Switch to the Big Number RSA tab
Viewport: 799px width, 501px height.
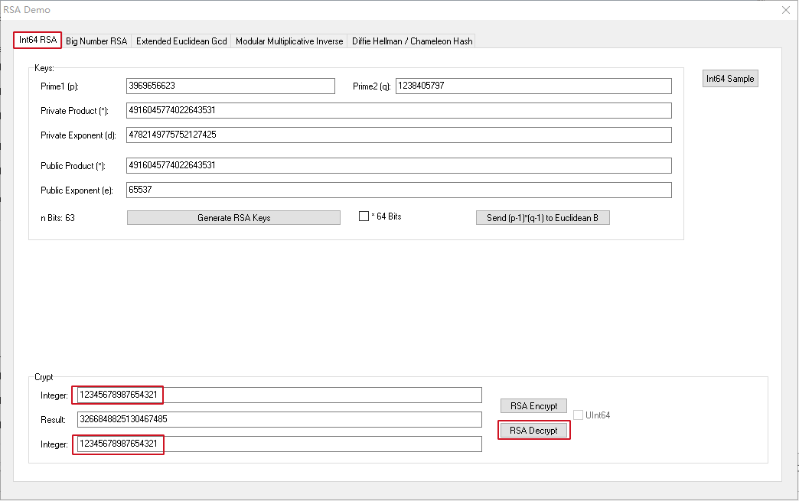tap(96, 41)
